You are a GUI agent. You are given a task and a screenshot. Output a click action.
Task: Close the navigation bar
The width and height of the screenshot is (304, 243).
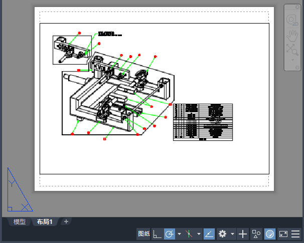point(297,7)
